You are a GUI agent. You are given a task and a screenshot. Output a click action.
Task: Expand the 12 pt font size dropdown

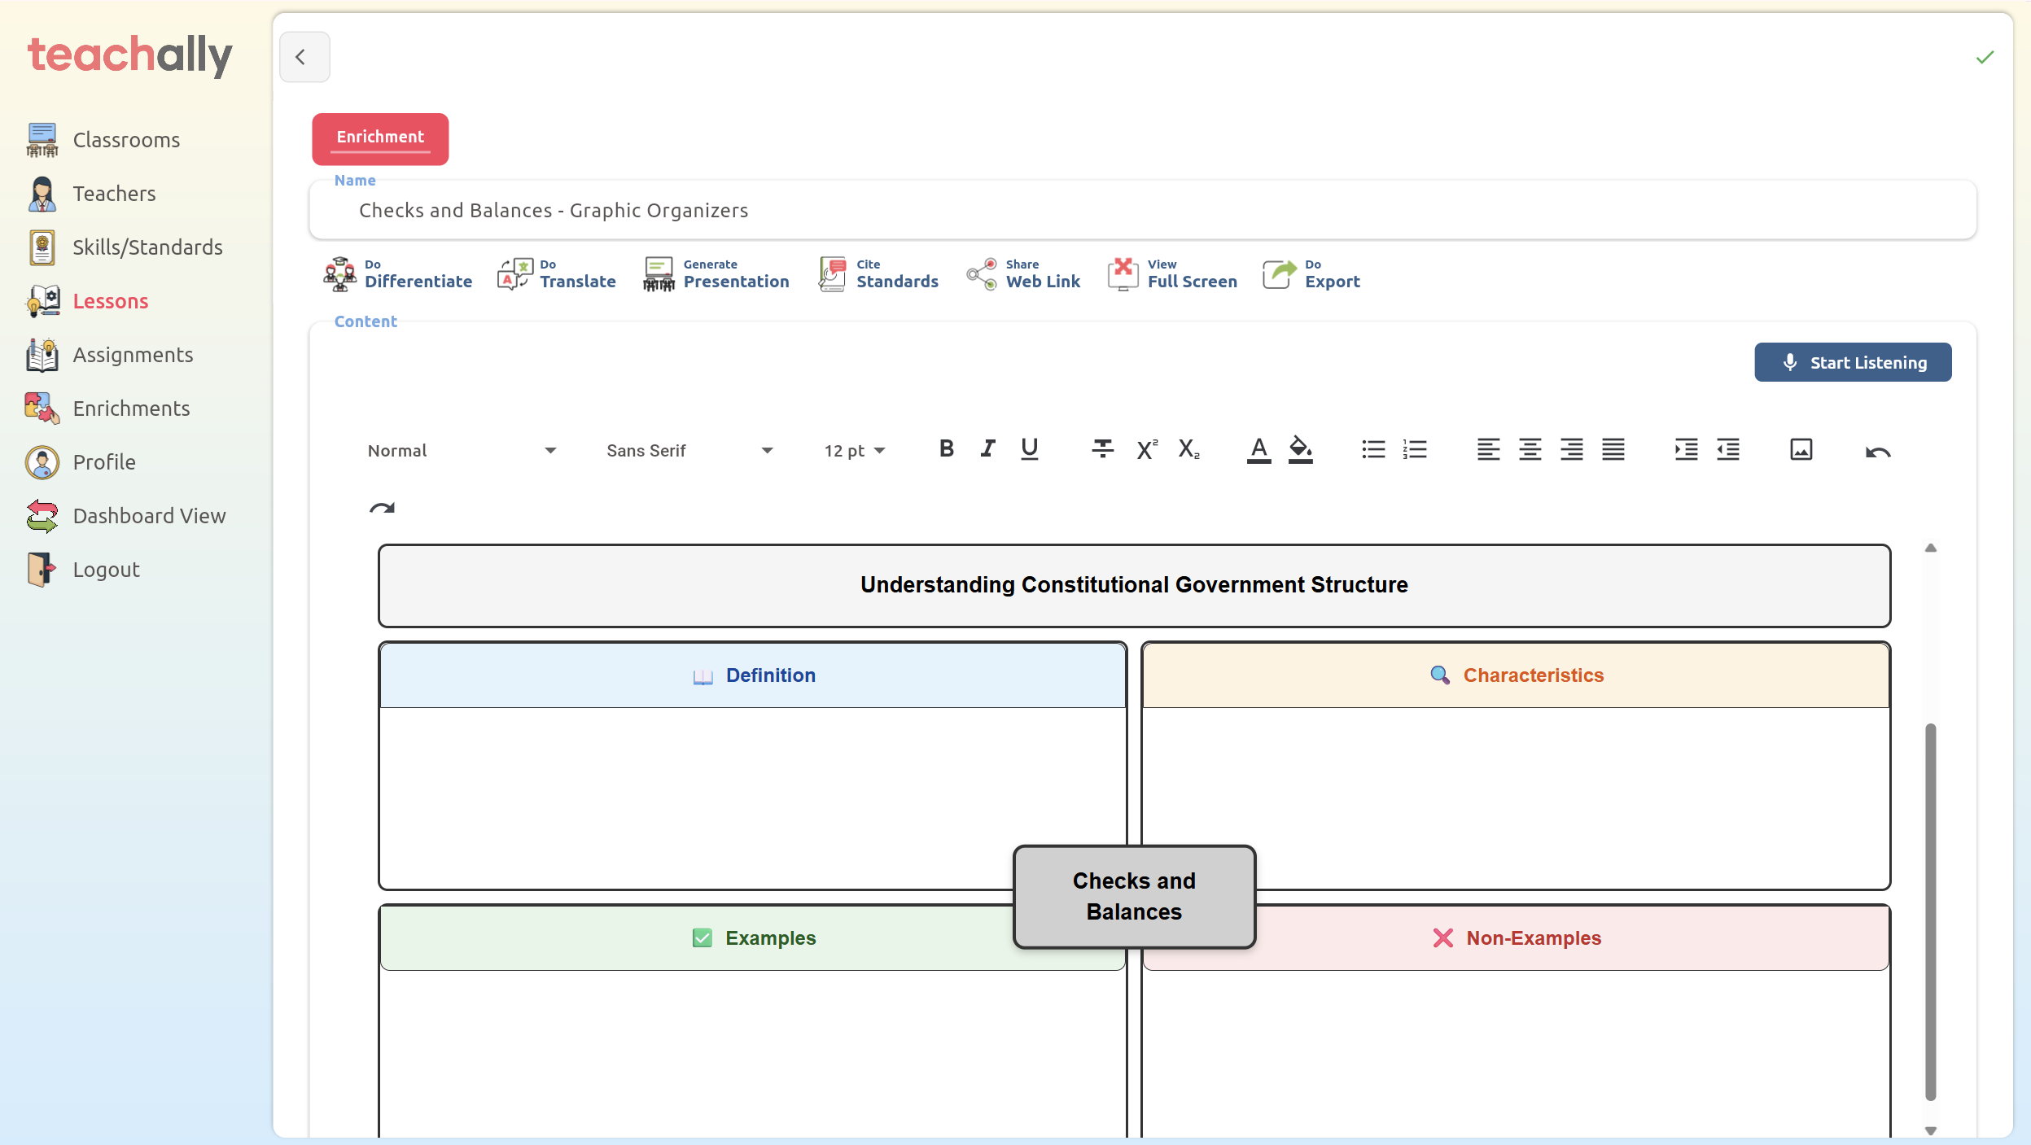[x=854, y=451]
